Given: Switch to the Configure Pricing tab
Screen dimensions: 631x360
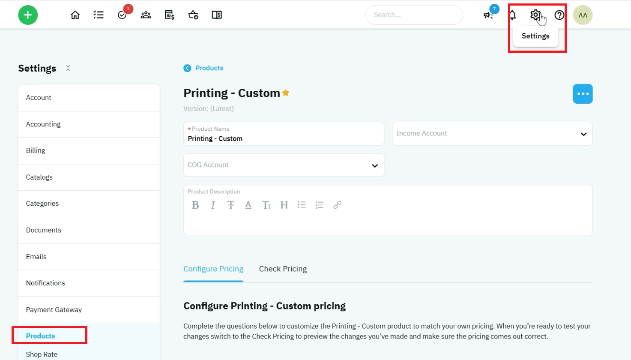Looking at the screenshot, I should (x=213, y=269).
